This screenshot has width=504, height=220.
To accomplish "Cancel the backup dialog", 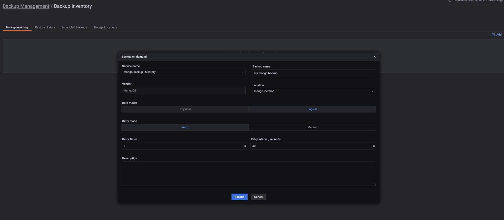I will (258, 197).
